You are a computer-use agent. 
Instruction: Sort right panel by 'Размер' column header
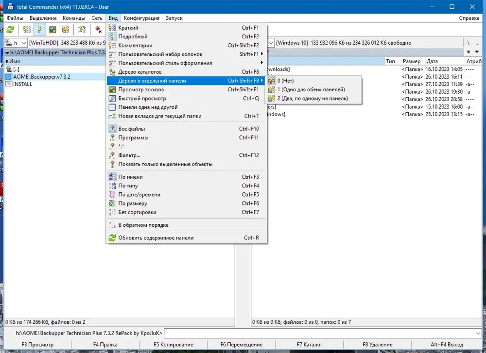tap(412, 61)
